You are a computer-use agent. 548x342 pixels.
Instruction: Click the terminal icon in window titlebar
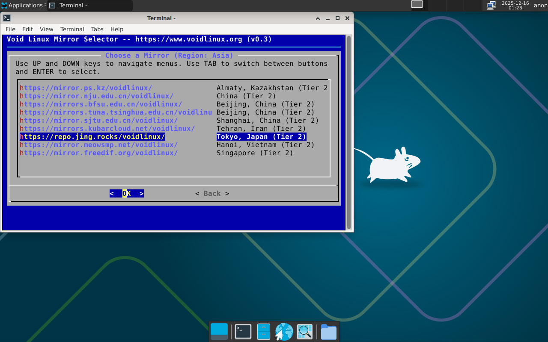pyautogui.click(x=7, y=18)
